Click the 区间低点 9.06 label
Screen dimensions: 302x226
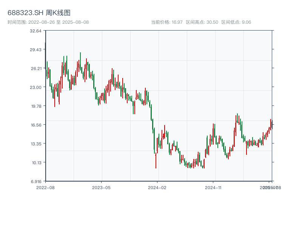click(x=236, y=22)
